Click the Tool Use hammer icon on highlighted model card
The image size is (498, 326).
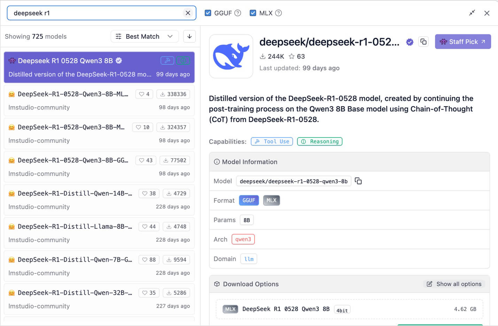pos(168,60)
